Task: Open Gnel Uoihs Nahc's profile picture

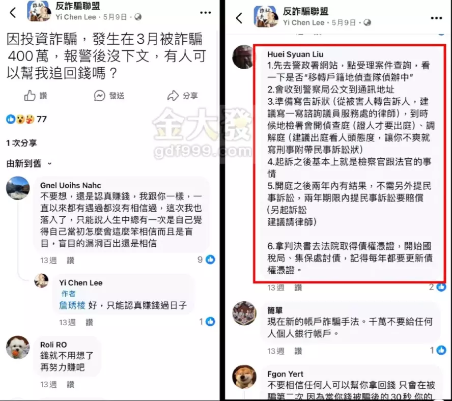Action: click(x=18, y=188)
